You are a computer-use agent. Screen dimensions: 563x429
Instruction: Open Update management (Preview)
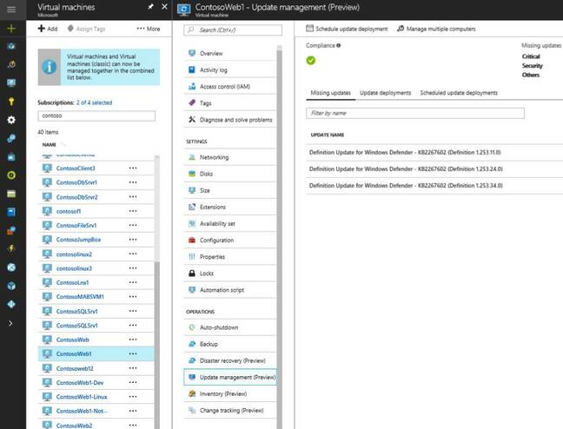click(x=230, y=377)
